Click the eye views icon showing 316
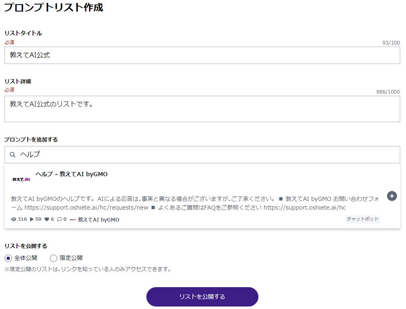The width and height of the screenshot is (406, 309). [14, 219]
